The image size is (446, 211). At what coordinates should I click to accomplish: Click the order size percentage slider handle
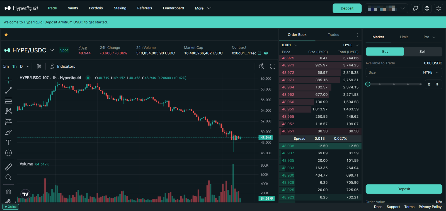(x=368, y=84)
